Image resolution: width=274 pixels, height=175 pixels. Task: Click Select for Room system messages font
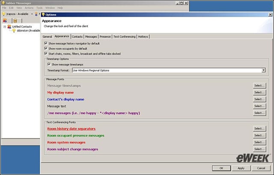(259, 142)
